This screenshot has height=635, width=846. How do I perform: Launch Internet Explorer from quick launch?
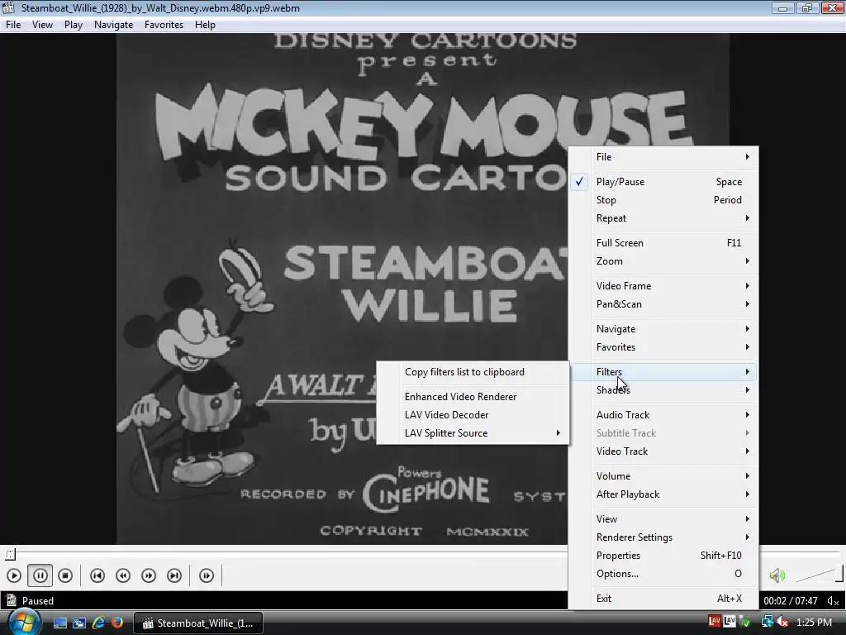(98, 623)
